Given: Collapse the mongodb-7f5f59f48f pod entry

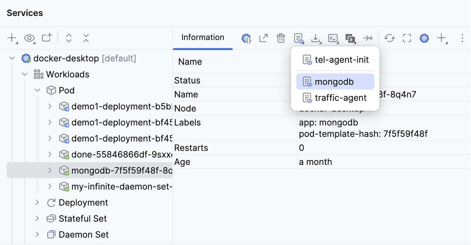Looking at the screenshot, I should [x=50, y=170].
